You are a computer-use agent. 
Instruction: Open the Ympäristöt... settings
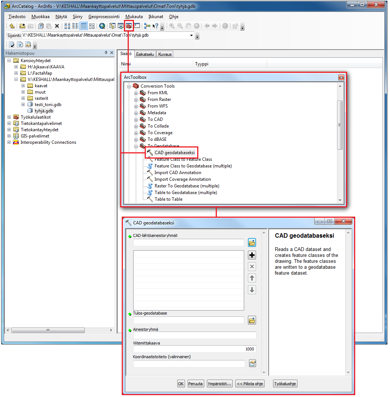(x=219, y=384)
